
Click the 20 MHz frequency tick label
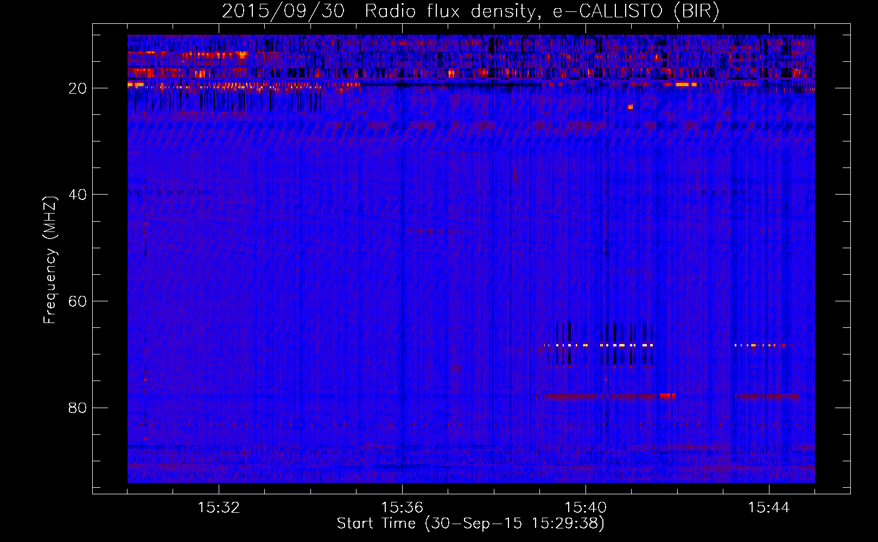point(78,88)
